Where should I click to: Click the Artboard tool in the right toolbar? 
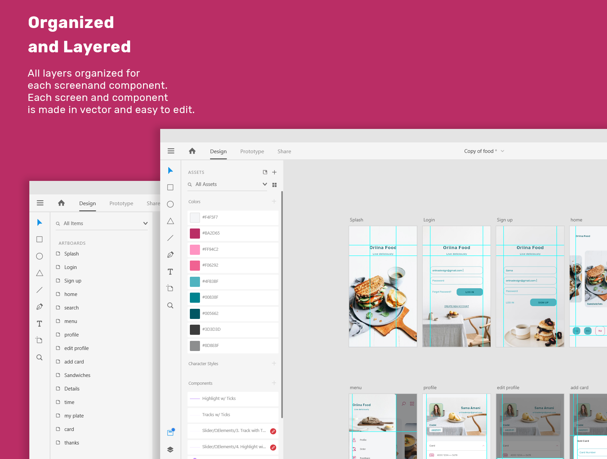click(170, 288)
